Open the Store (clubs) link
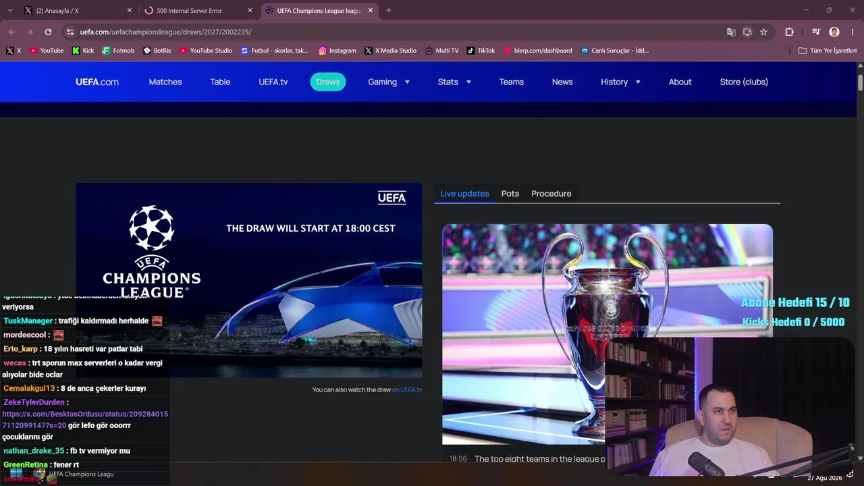Viewport: 864px width, 486px height. pos(744,82)
